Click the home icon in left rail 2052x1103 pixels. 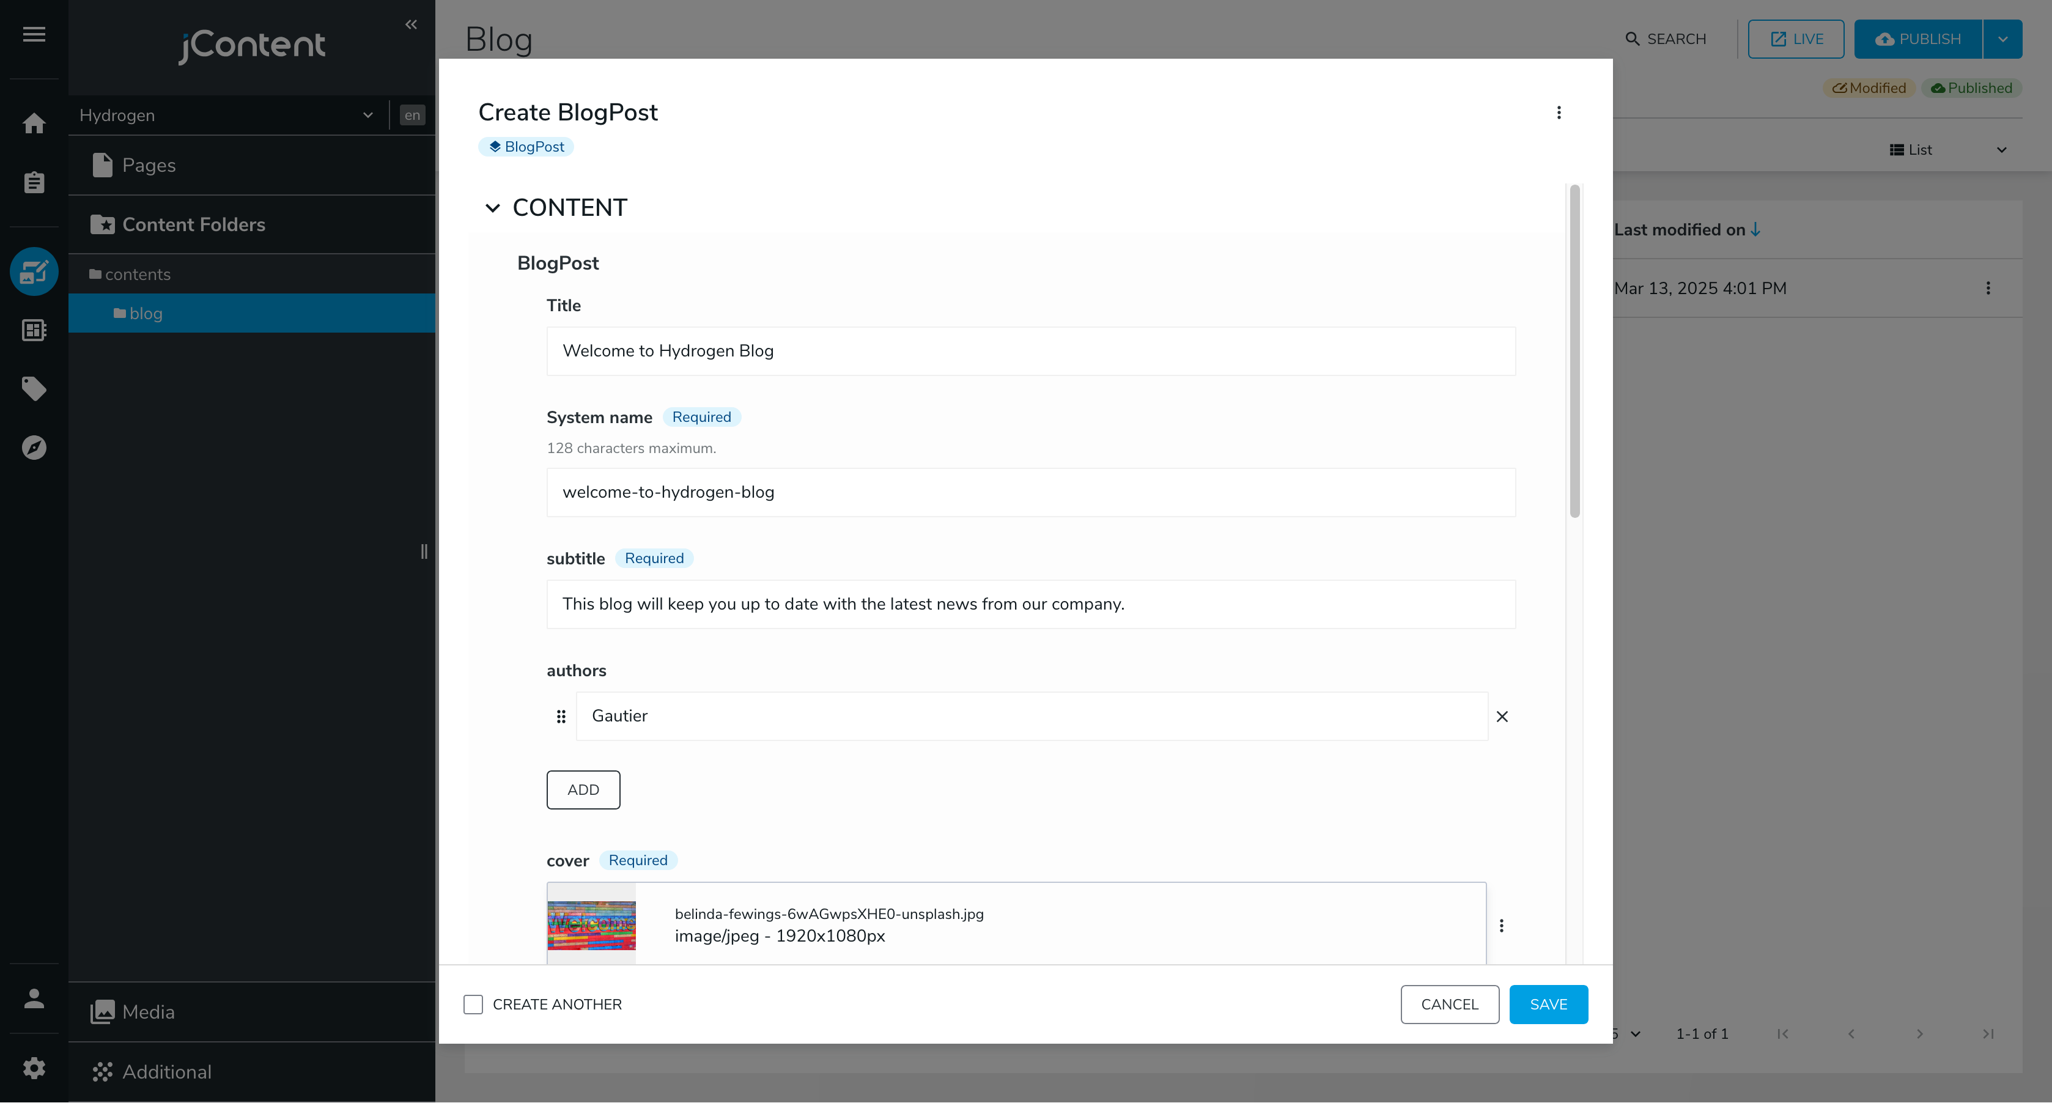pos(34,124)
